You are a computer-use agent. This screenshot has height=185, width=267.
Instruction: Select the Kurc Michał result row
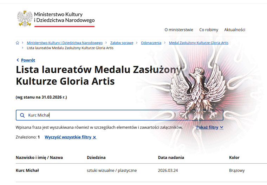coord(27,171)
